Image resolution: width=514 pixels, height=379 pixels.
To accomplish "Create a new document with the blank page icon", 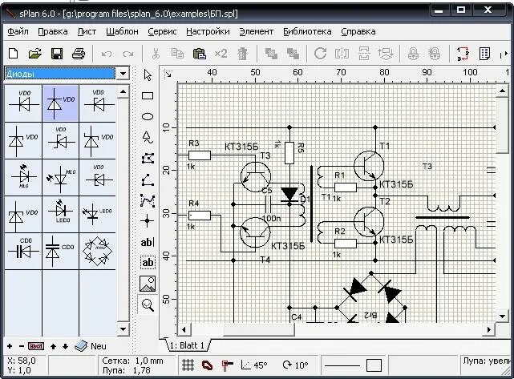I will click(x=13, y=54).
